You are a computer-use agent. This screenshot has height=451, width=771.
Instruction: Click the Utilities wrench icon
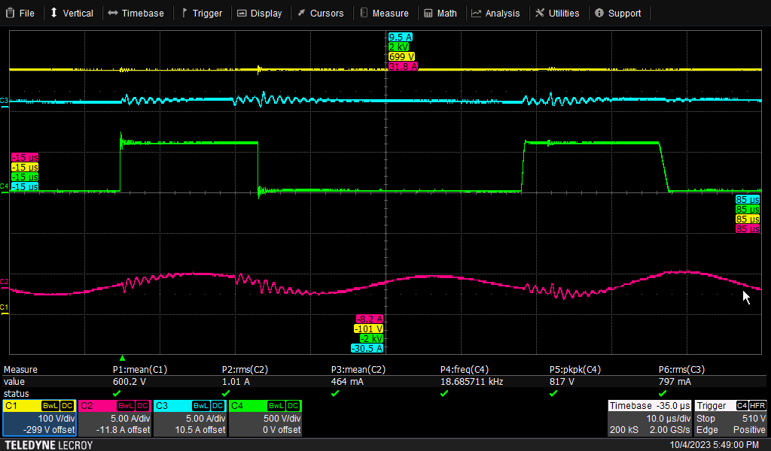pos(540,13)
